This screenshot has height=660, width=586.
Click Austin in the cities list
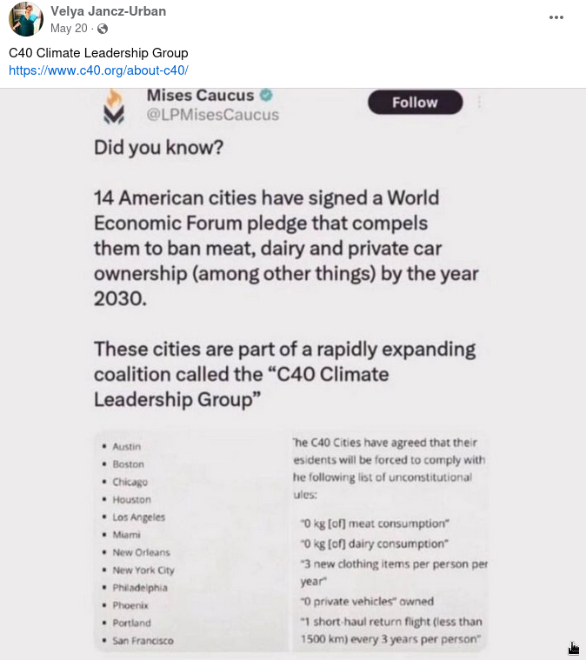click(x=127, y=446)
